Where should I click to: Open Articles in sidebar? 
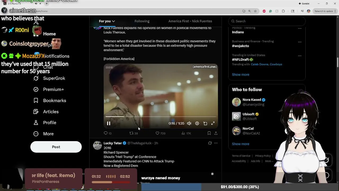pyautogui.click(x=46, y=112)
